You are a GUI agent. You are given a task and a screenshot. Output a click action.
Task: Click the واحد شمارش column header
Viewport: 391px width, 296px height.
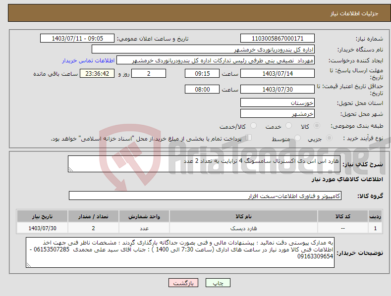144,216
